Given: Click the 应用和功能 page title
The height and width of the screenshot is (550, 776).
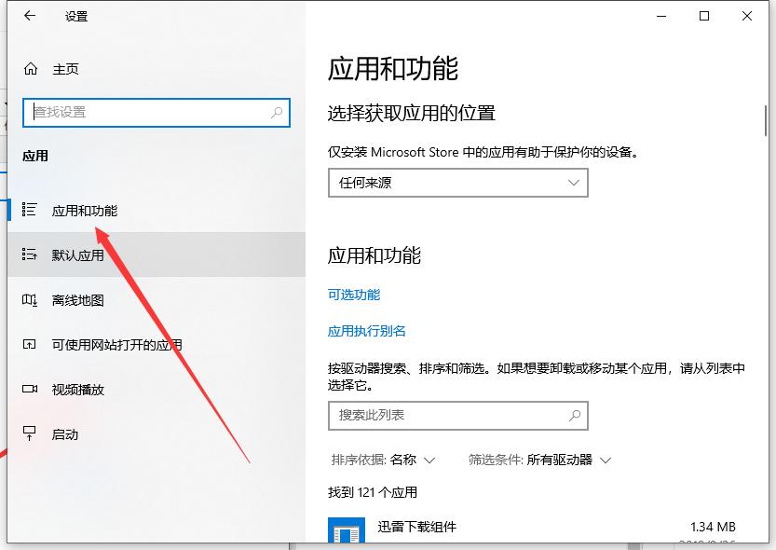Looking at the screenshot, I should click(392, 68).
